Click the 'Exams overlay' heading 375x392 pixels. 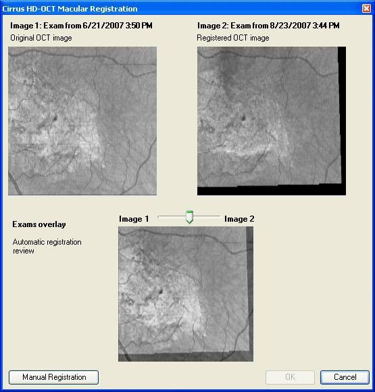[x=39, y=224]
